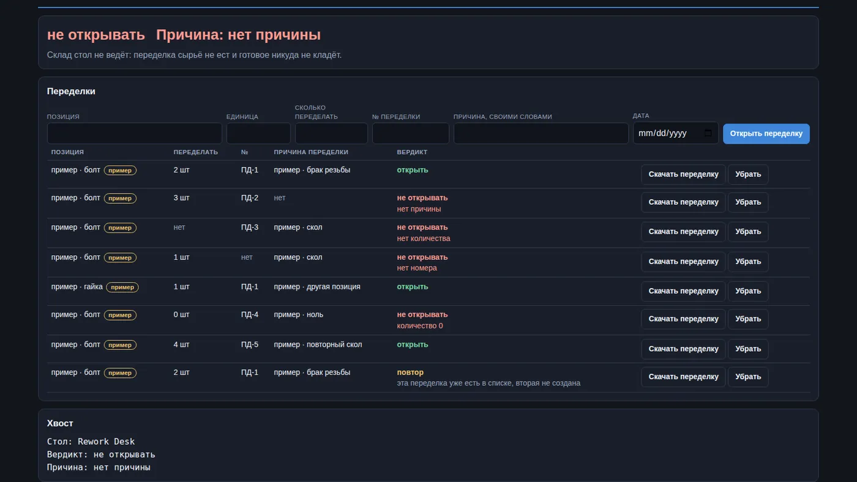Screen dimensions: 857x482
Task: Focus the № переделки input field
Action: [411, 133]
